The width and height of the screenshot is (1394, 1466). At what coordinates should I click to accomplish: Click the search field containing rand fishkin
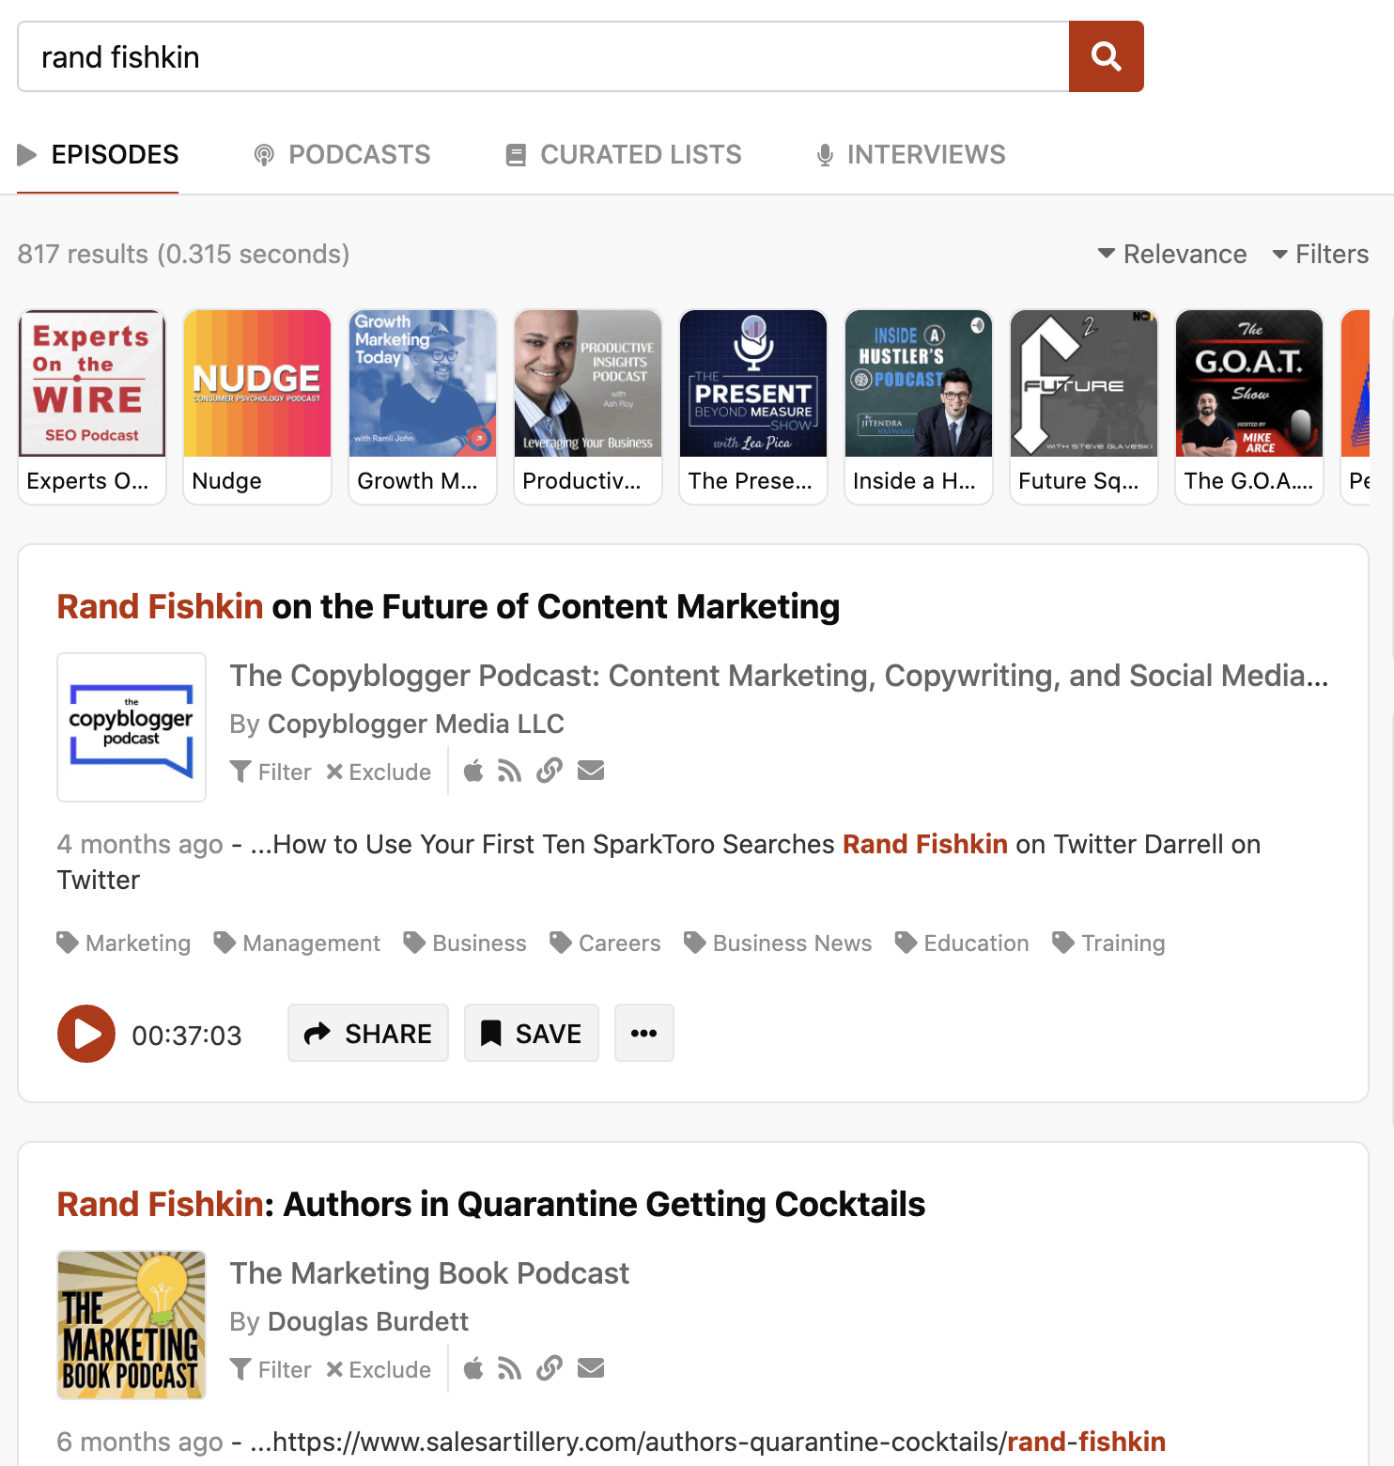543,56
